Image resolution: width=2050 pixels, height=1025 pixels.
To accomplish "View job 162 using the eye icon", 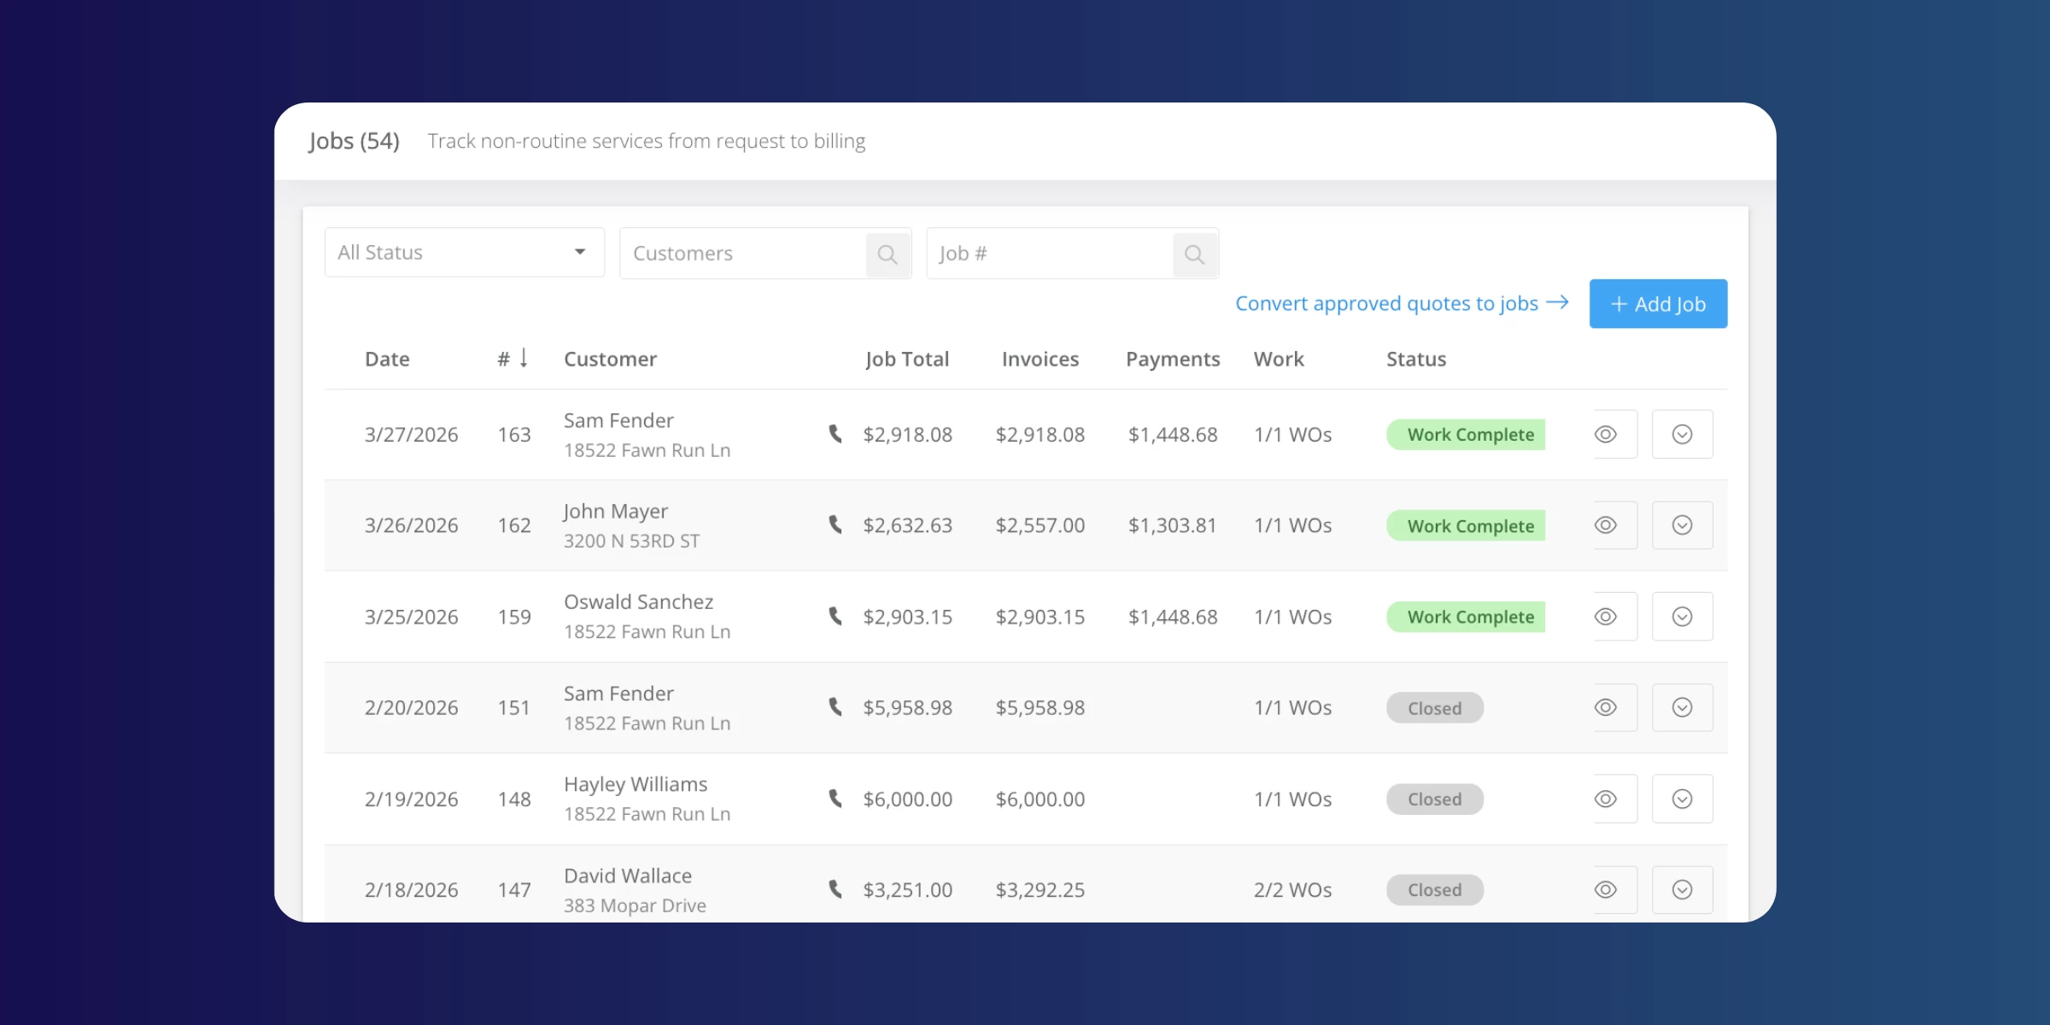I will click(x=1606, y=525).
